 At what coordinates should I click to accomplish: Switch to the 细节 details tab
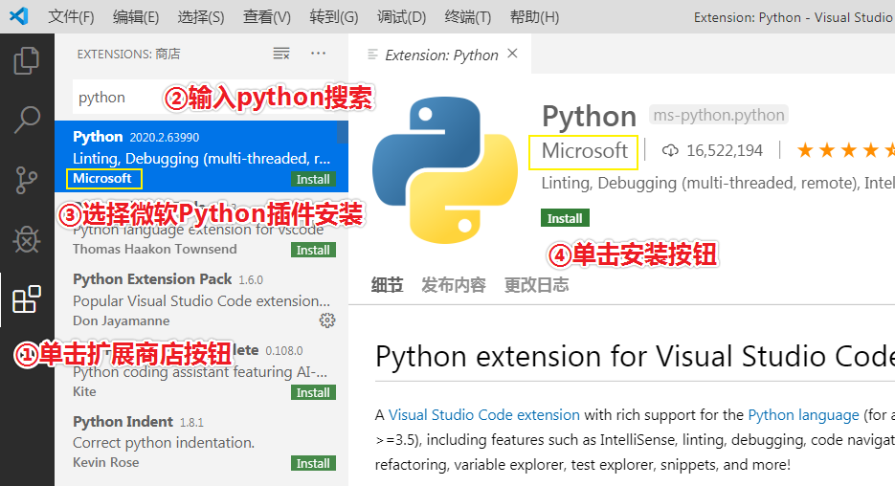point(387,285)
